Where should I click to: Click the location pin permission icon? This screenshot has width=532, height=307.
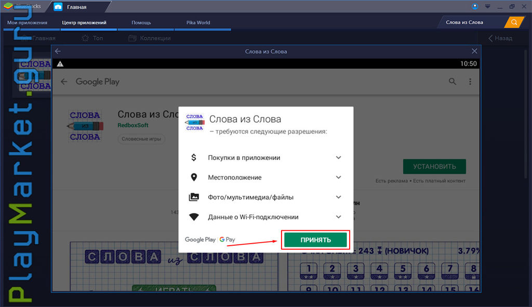pyautogui.click(x=194, y=178)
